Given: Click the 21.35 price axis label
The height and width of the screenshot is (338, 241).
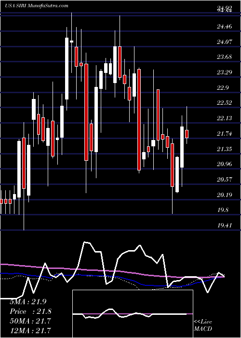Looking at the screenshot, I should point(225,149).
